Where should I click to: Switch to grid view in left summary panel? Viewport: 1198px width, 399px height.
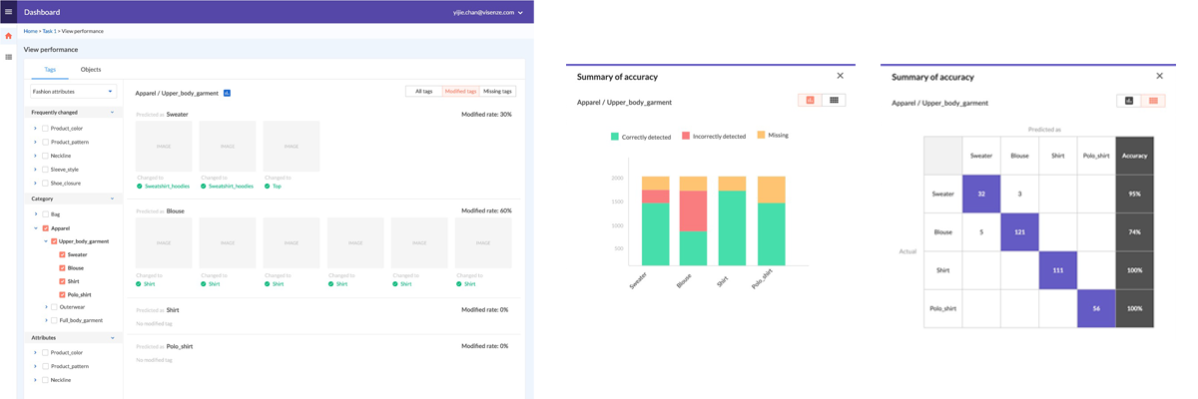click(x=835, y=100)
